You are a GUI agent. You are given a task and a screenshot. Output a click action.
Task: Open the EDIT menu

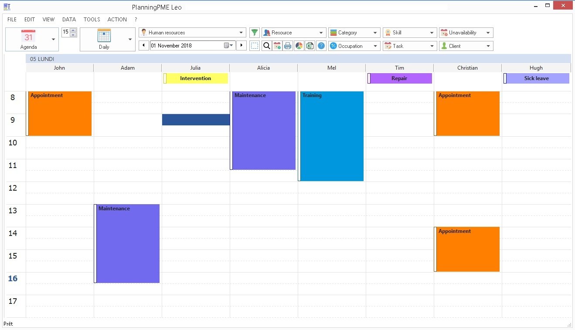pos(30,20)
